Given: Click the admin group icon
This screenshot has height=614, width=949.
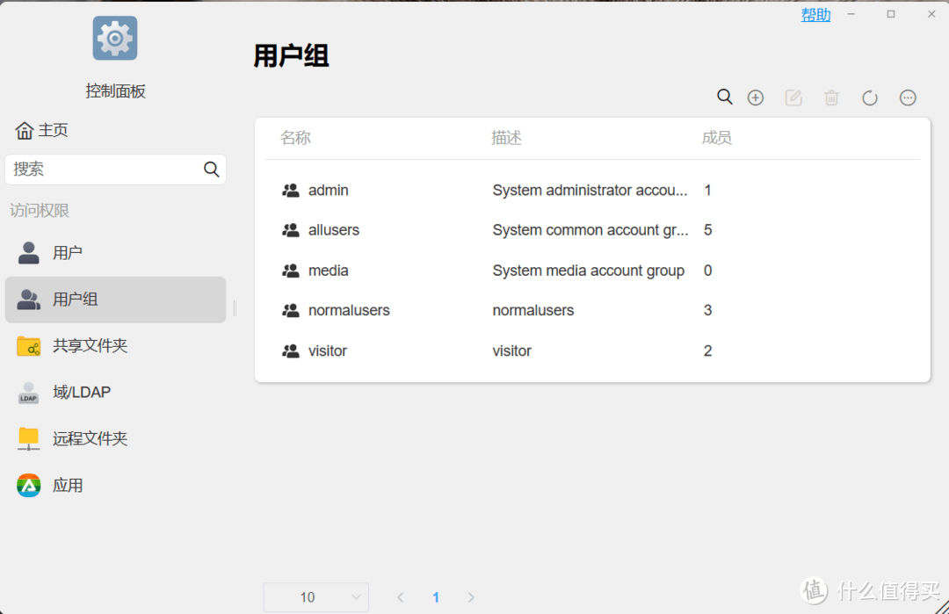Looking at the screenshot, I should (291, 191).
